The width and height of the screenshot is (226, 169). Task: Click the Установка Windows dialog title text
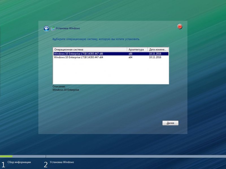pos(68,28)
